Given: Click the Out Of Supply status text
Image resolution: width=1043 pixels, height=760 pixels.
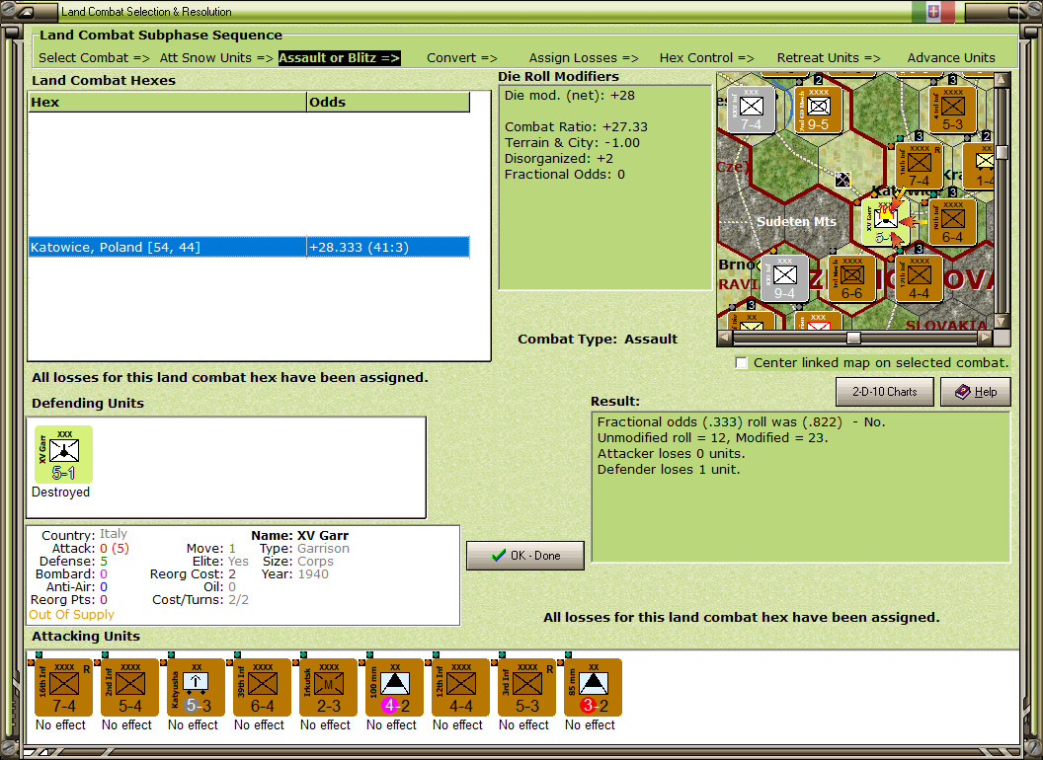Looking at the screenshot, I should tap(71, 614).
